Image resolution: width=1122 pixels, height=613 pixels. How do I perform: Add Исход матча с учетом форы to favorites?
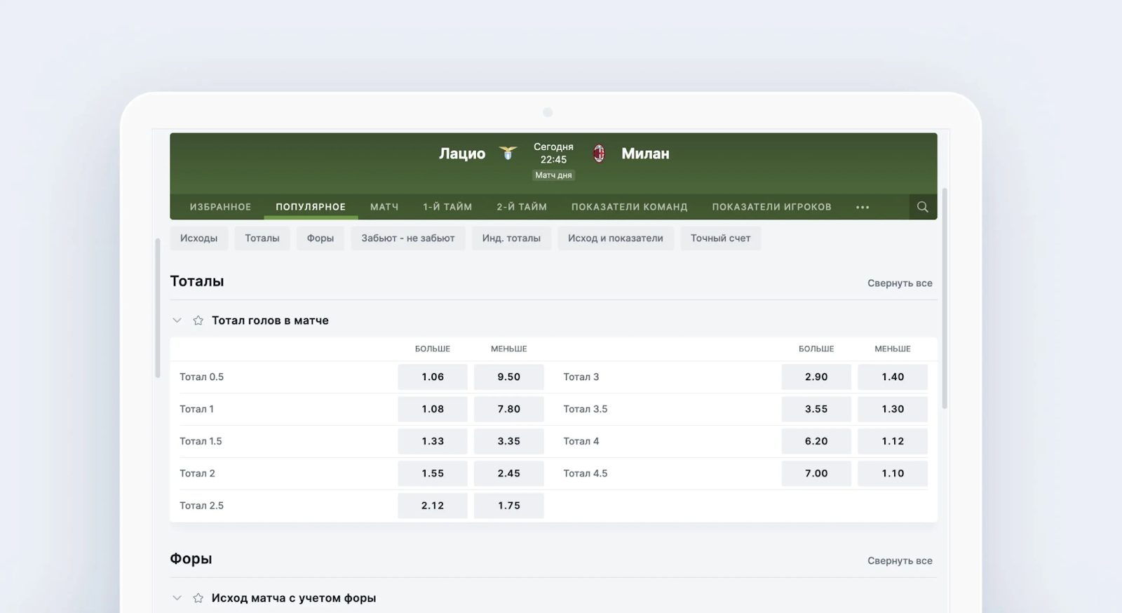tap(198, 598)
